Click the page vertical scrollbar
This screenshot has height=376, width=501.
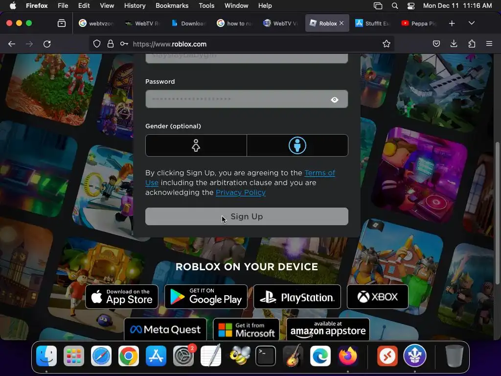click(497, 212)
